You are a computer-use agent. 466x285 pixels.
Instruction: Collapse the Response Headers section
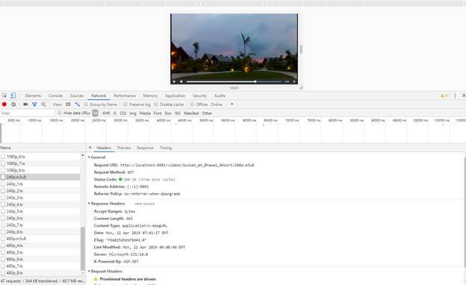click(89, 204)
